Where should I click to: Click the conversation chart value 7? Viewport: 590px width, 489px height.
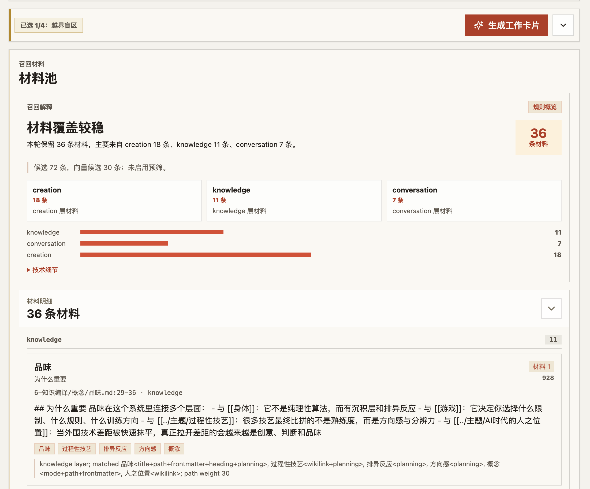tap(559, 244)
